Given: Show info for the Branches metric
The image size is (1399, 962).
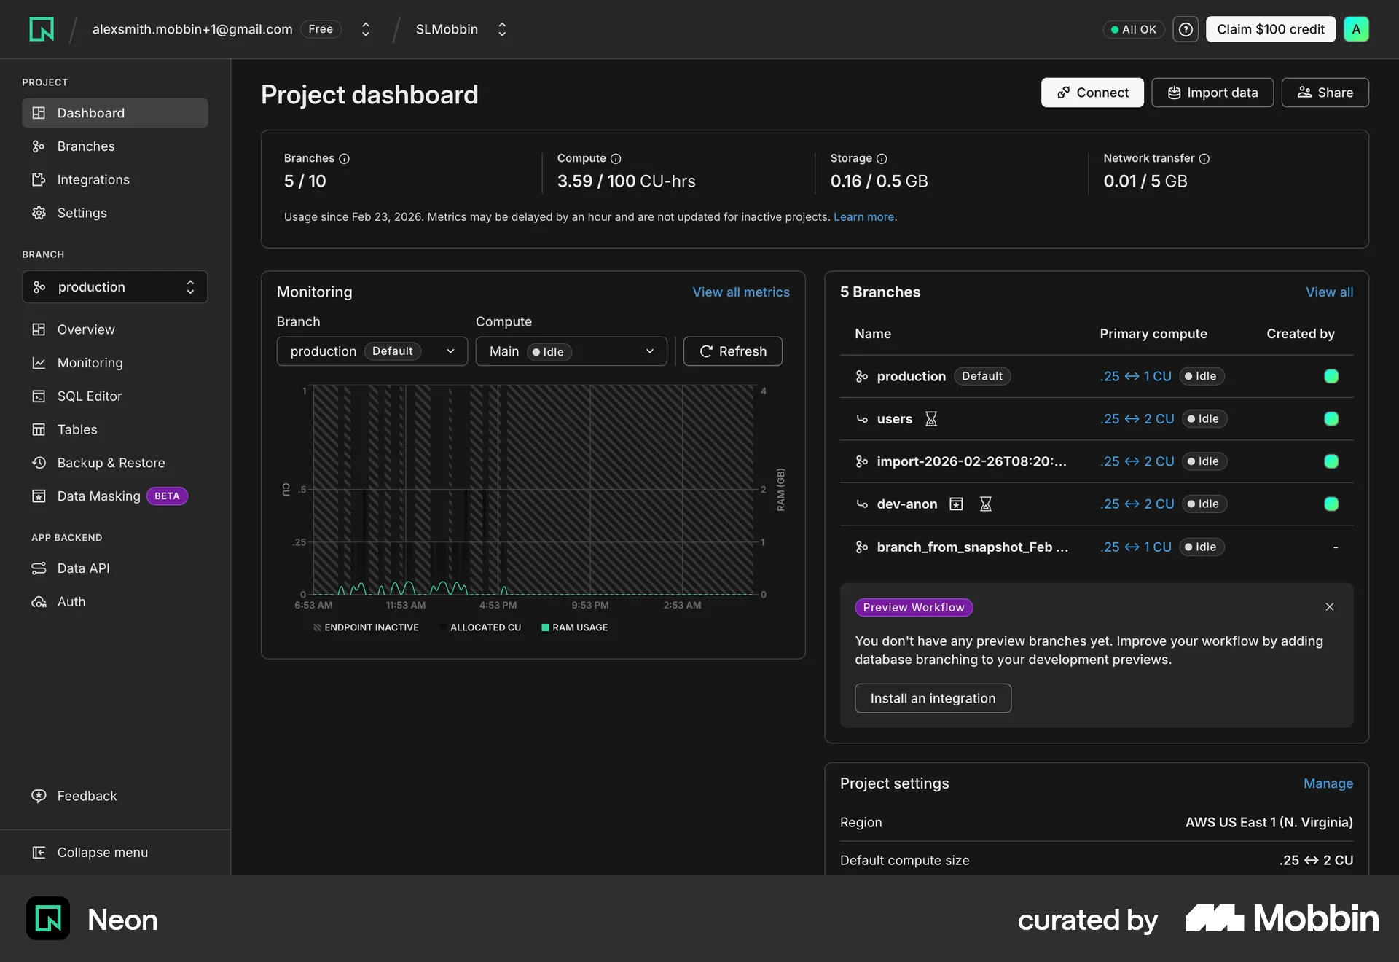Looking at the screenshot, I should tap(345, 159).
